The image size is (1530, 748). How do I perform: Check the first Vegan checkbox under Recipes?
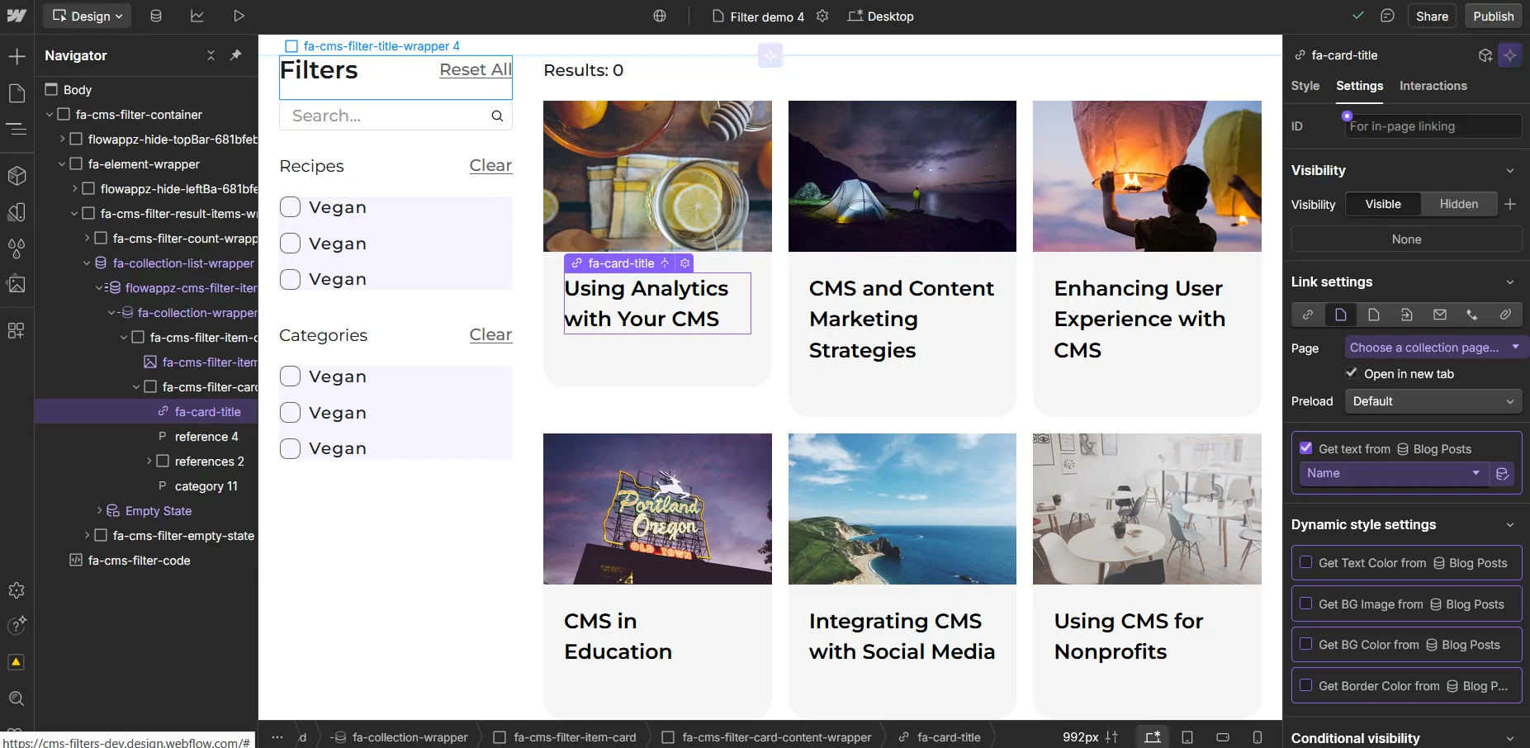pos(290,207)
